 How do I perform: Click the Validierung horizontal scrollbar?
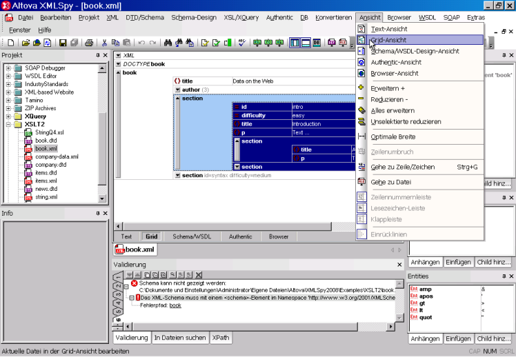(x=259, y=327)
